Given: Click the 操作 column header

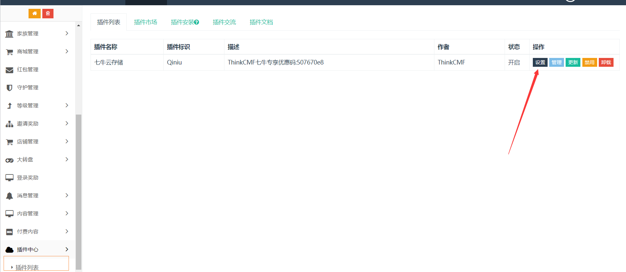Looking at the screenshot, I should pyautogui.click(x=574, y=47).
